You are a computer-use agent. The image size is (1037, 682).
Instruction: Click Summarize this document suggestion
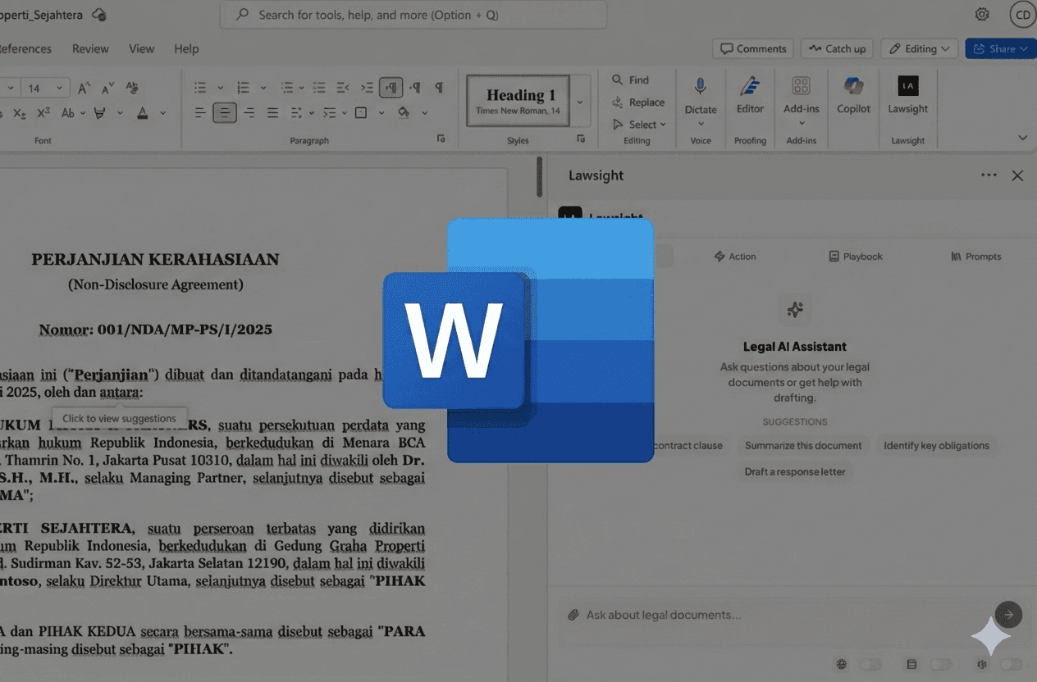[803, 445]
